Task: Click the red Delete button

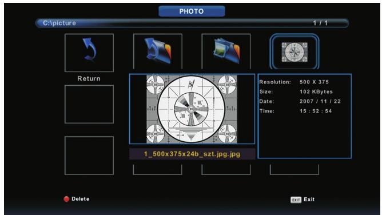Action: coord(66,199)
